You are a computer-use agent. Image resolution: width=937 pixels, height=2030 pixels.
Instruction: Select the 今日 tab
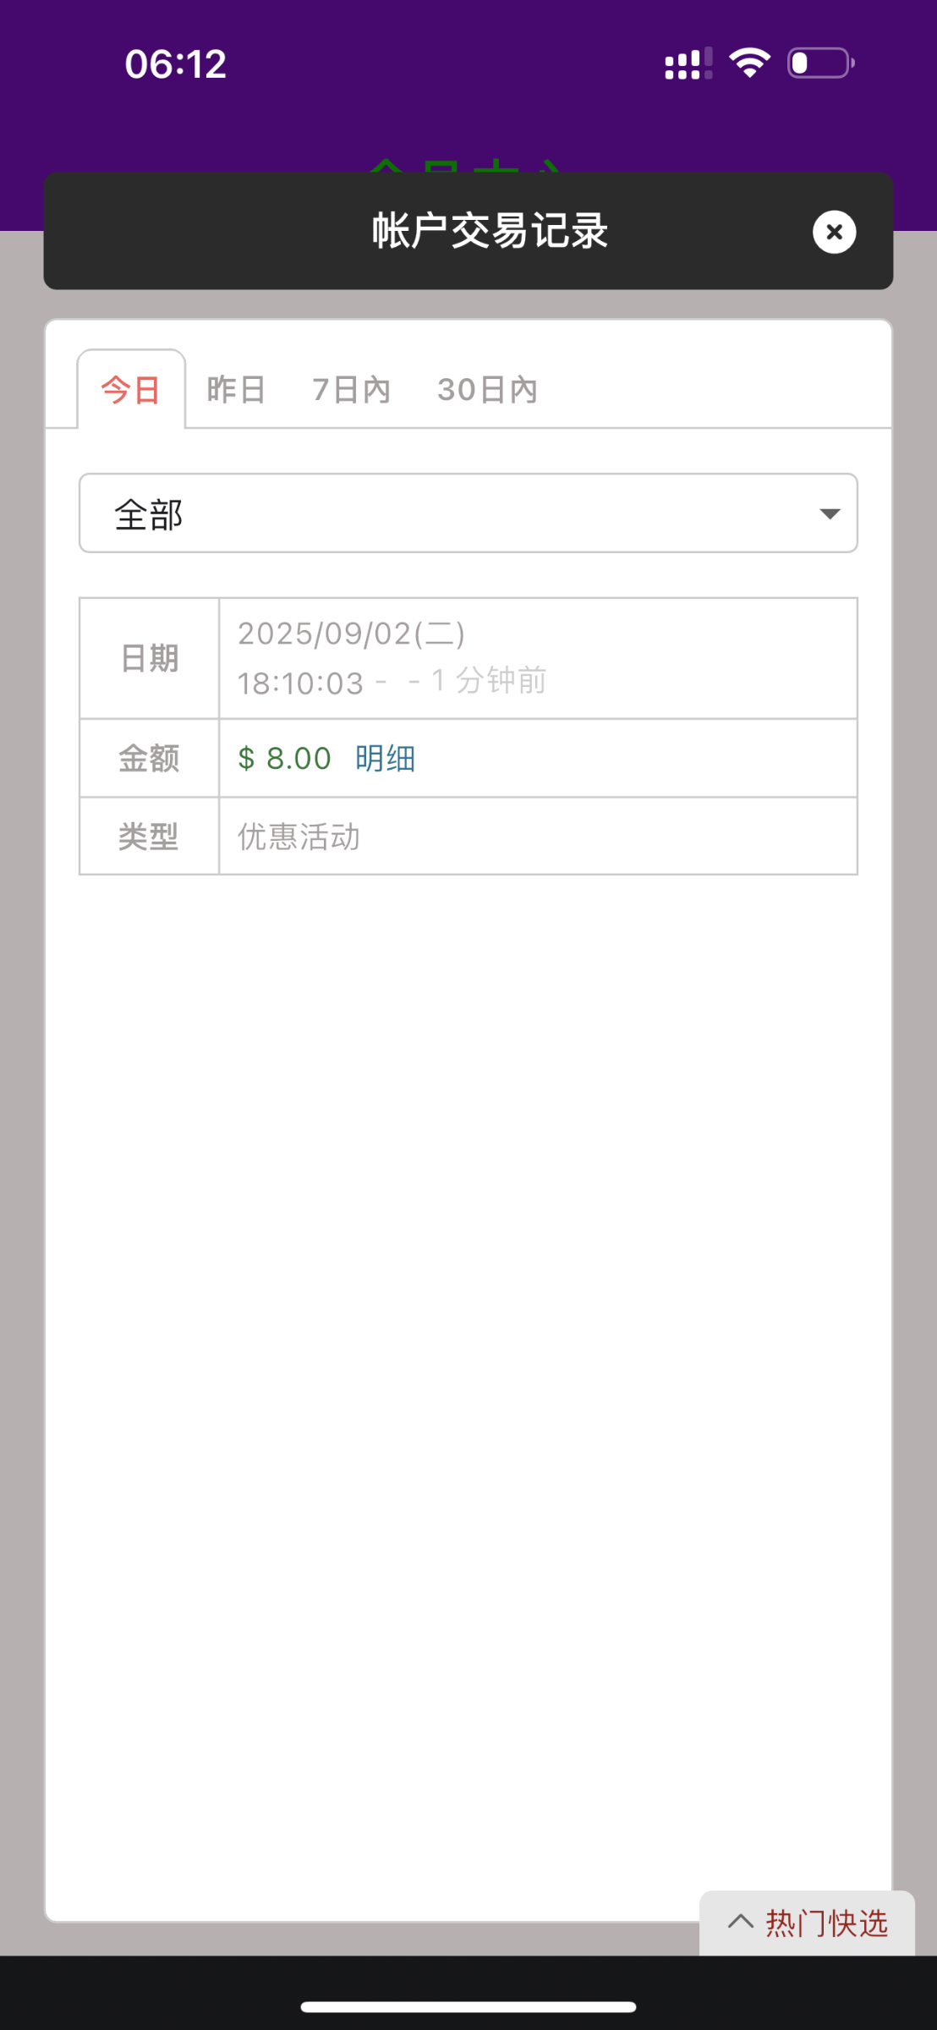[x=131, y=390]
